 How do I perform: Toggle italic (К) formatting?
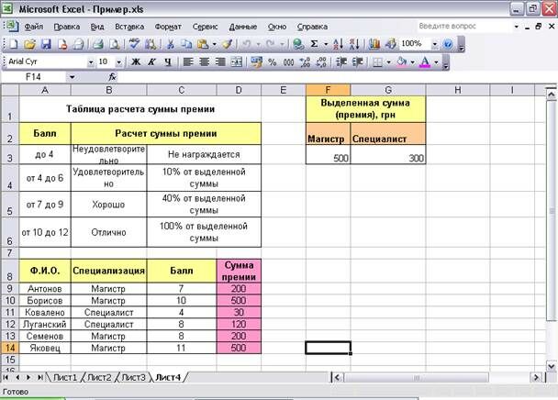pos(151,61)
